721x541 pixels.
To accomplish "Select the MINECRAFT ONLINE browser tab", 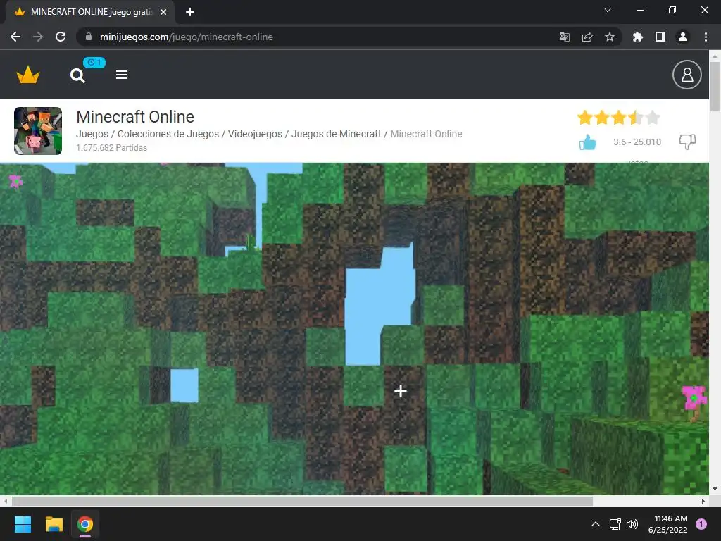I will 89,12.
